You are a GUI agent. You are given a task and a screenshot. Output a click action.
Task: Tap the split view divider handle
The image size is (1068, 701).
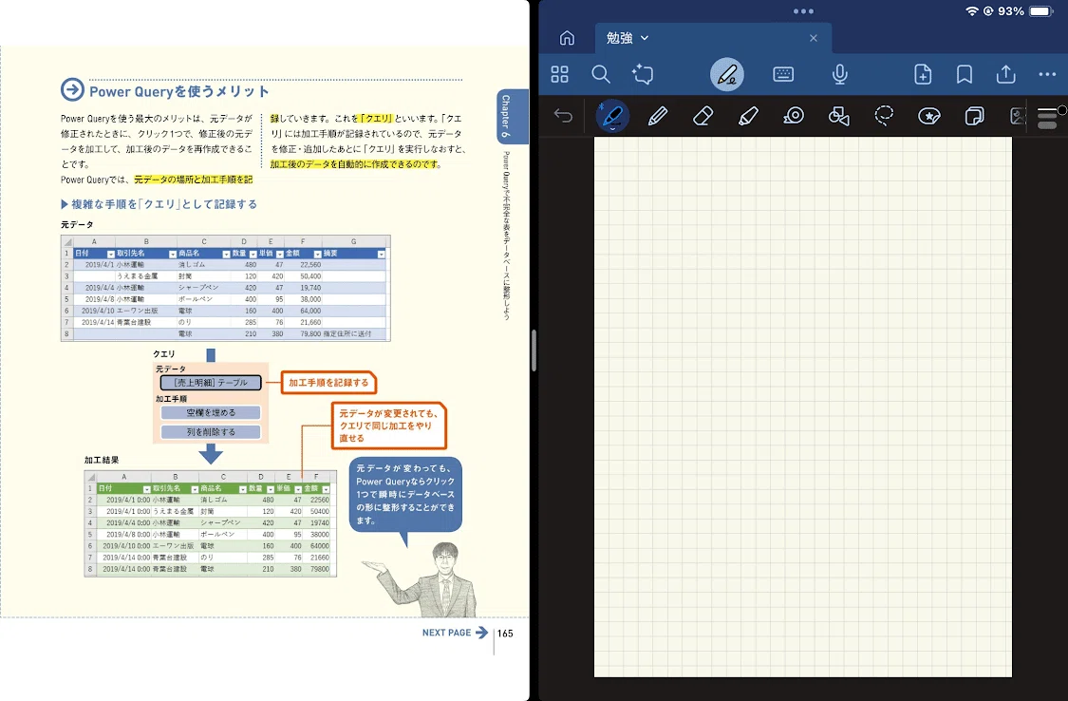(534, 350)
